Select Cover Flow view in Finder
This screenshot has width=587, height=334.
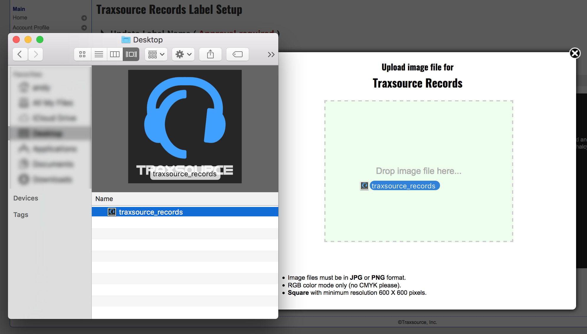(131, 54)
